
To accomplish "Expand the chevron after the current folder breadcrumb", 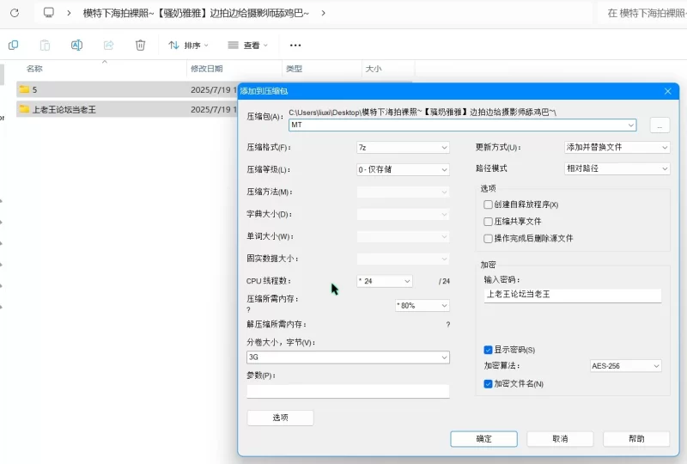I will [x=324, y=13].
